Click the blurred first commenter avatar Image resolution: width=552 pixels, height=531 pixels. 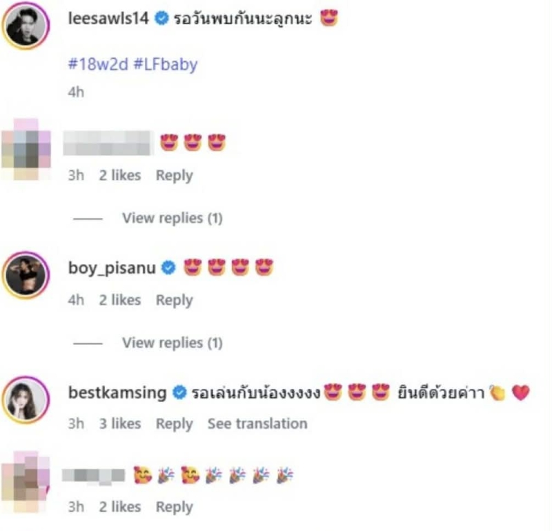[x=26, y=150]
